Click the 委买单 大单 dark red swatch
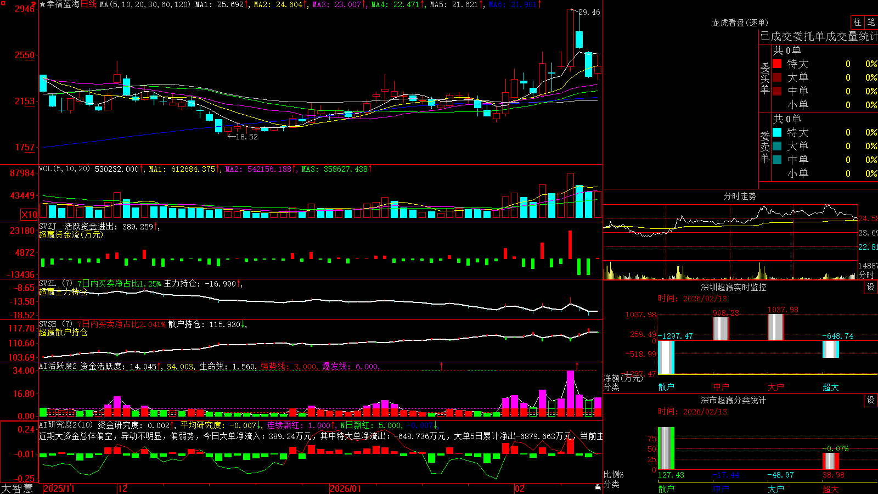Screen dimensions: 878x494 coord(777,77)
